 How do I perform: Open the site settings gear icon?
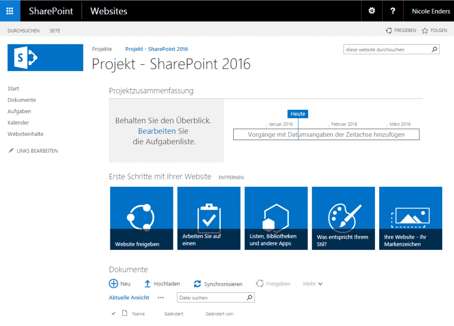point(372,11)
